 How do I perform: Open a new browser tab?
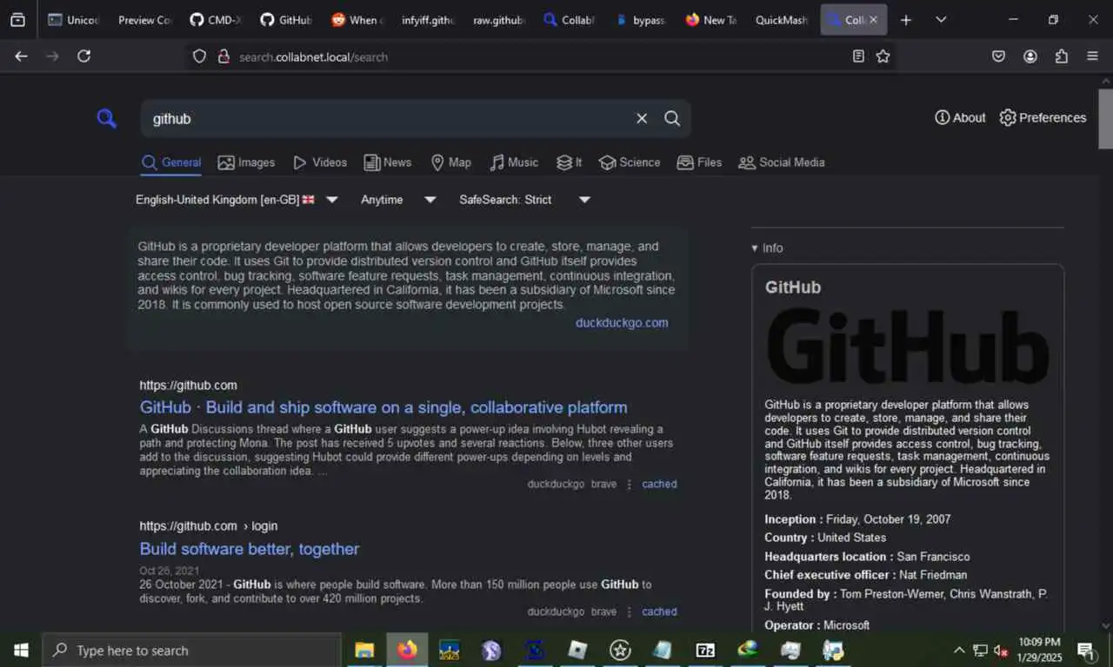coord(906,20)
